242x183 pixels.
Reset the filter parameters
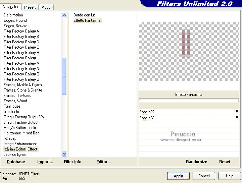[x=225, y=162]
